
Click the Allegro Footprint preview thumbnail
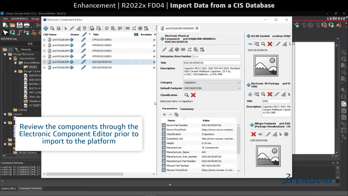(268, 156)
